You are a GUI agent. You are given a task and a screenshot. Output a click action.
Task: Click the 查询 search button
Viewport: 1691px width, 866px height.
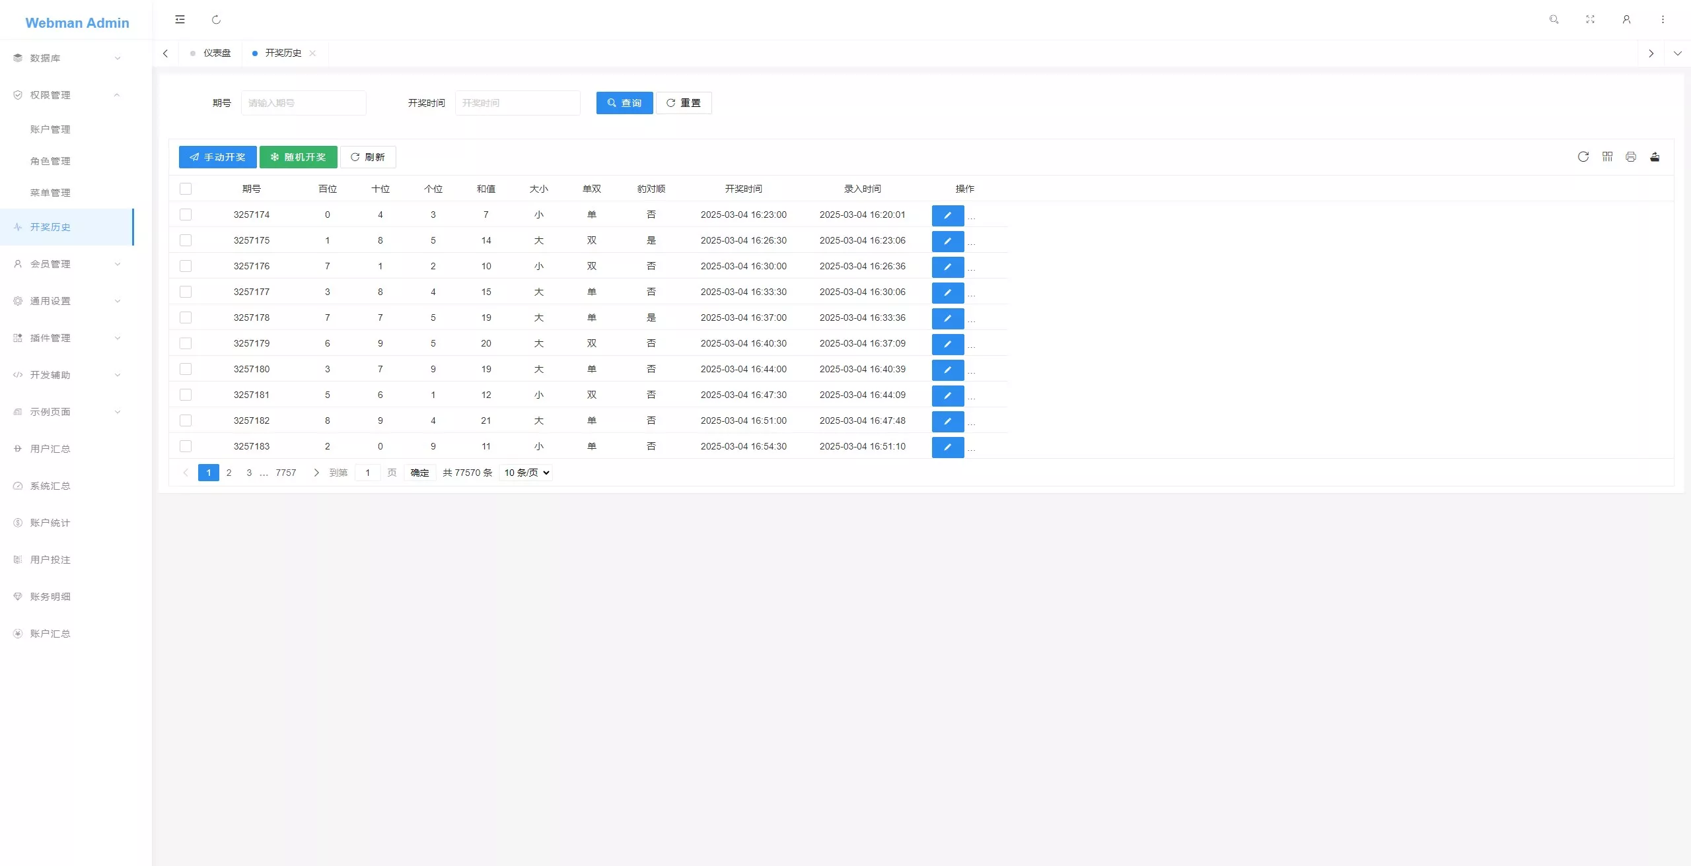pyautogui.click(x=625, y=103)
